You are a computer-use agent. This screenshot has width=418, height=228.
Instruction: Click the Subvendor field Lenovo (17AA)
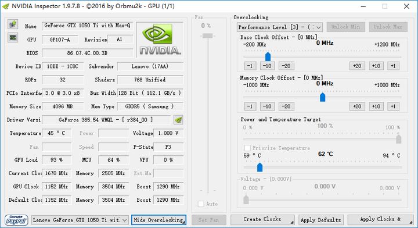click(x=150, y=66)
